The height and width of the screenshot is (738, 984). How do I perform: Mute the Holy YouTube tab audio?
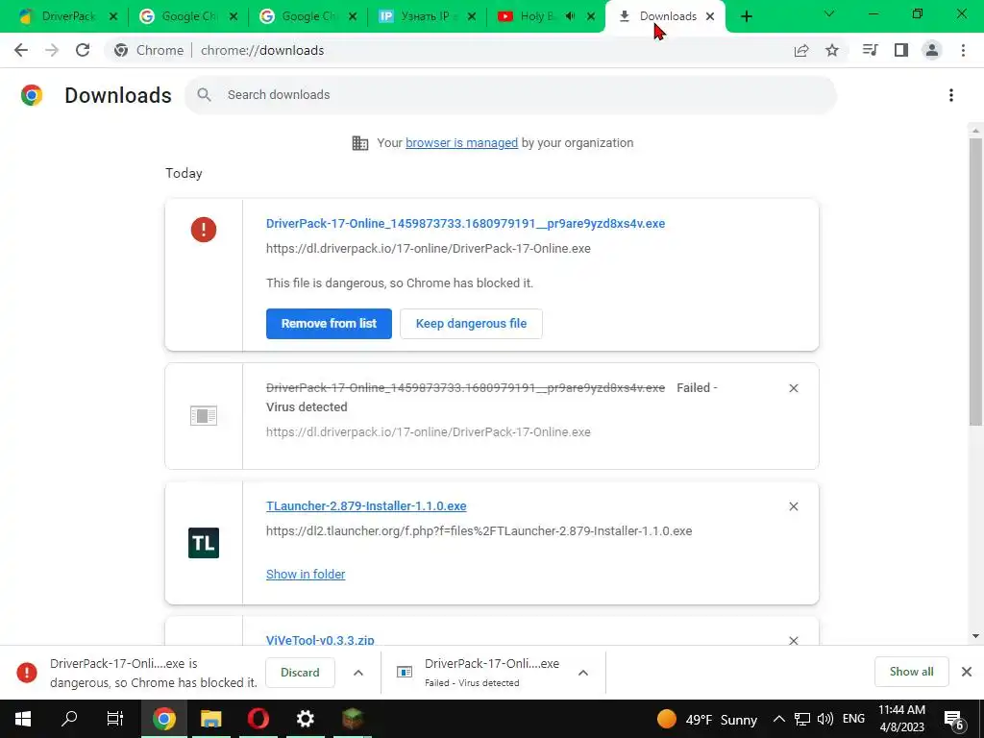(570, 16)
